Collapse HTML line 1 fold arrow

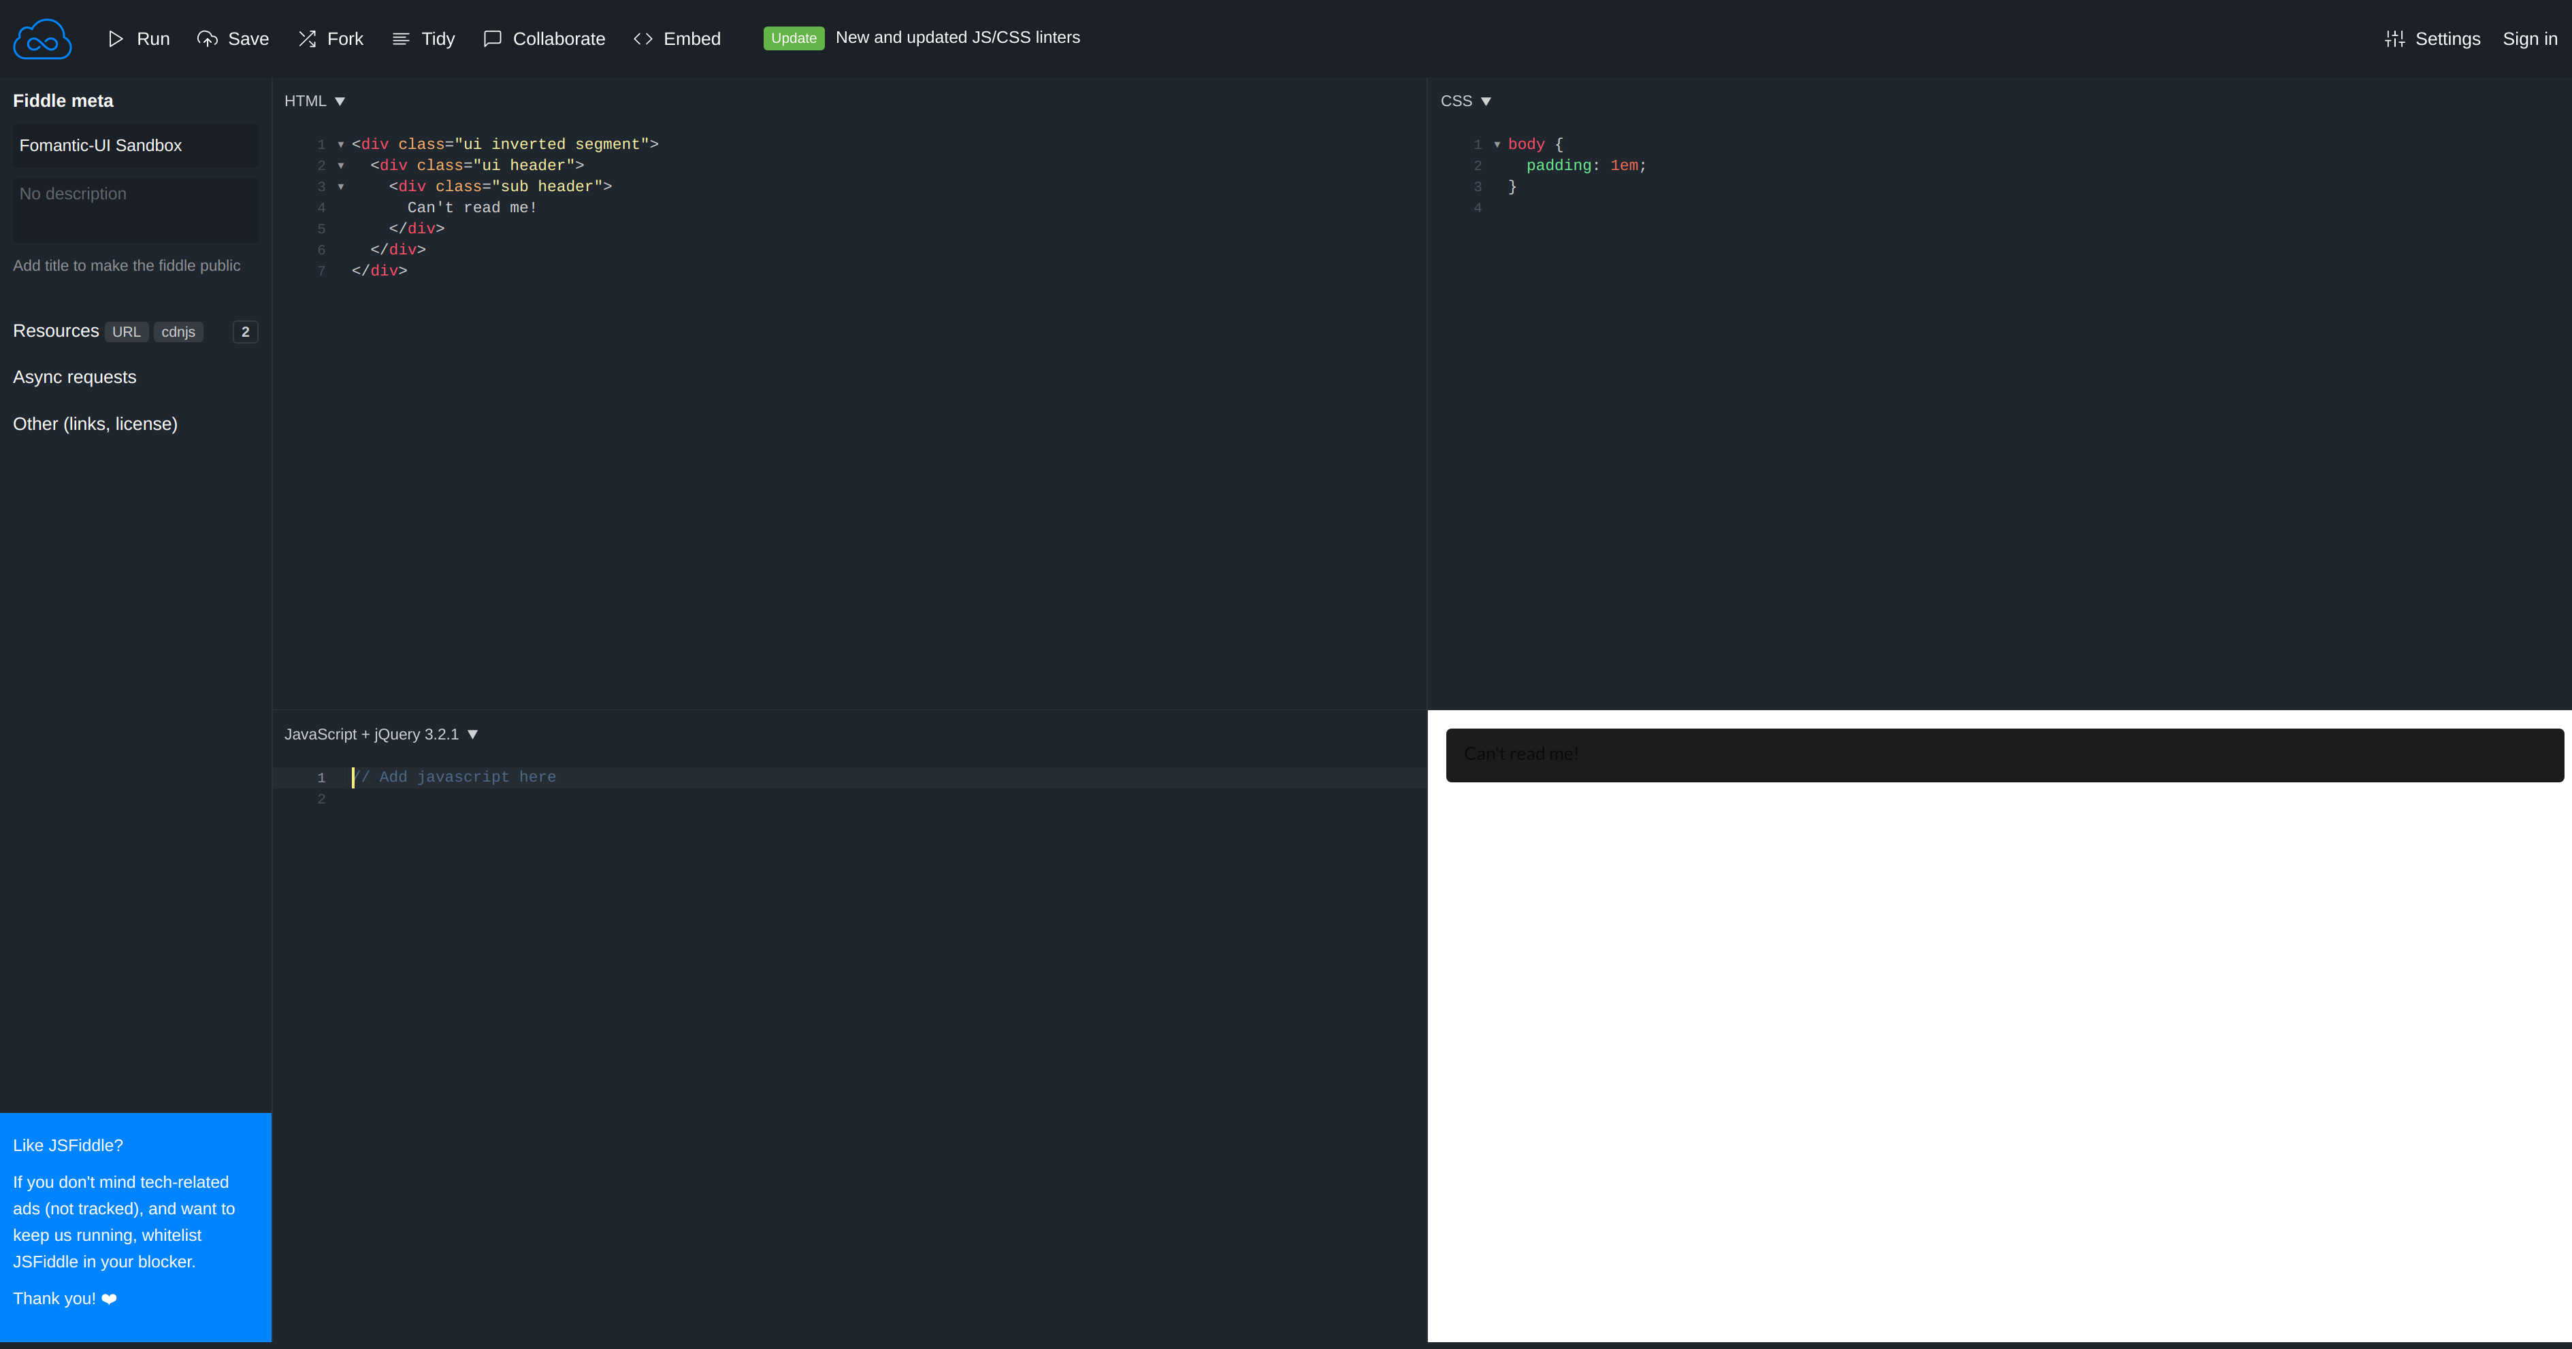point(340,145)
